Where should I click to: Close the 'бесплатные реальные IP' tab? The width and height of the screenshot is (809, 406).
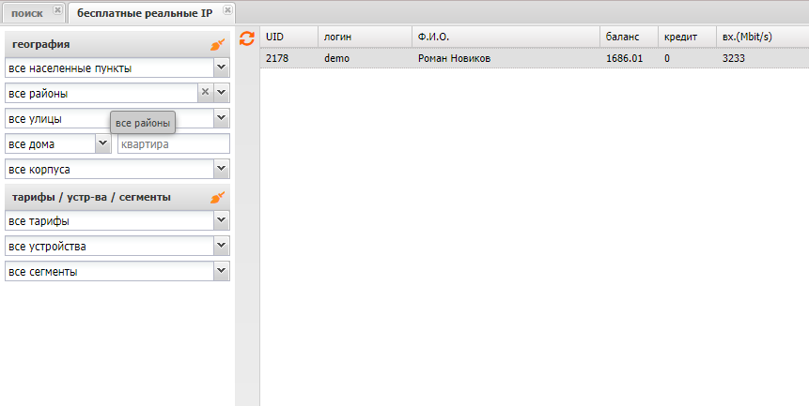(x=227, y=10)
